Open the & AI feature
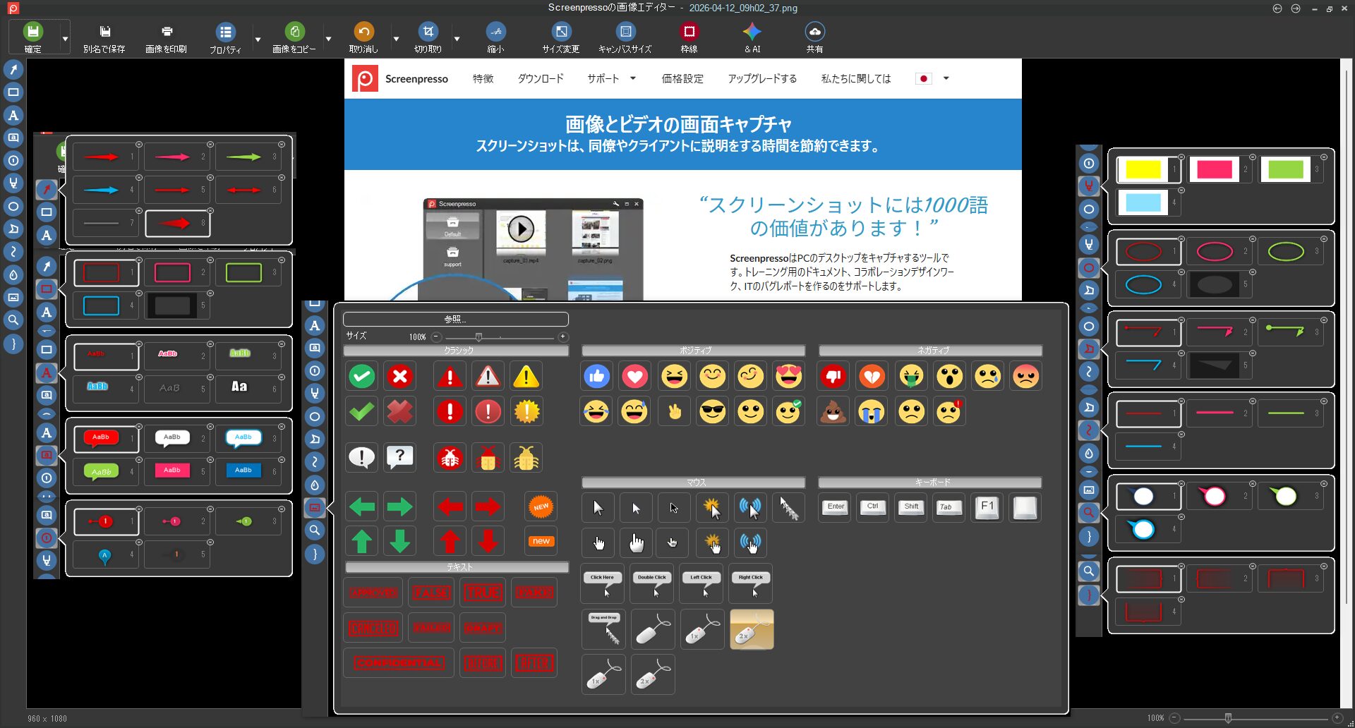Screen dimensions: 1355x728 pos(752,32)
